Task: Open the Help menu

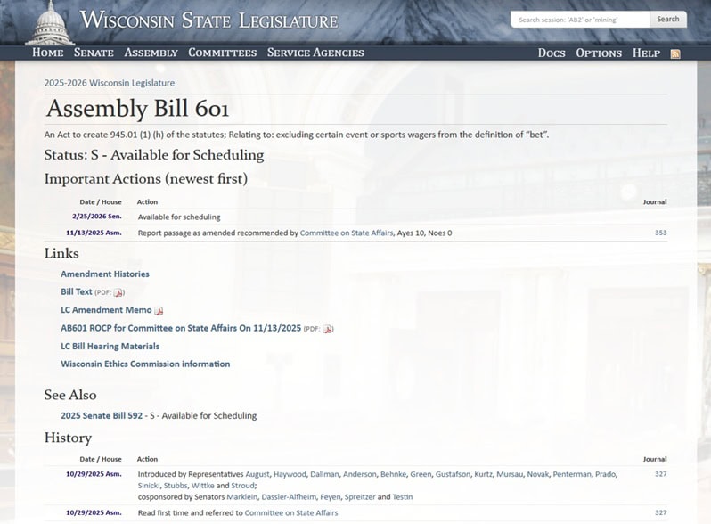Action: tap(646, 53)
